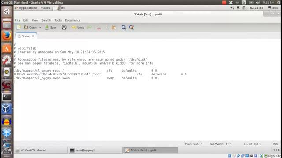Click VirtualBox status bar pen (USB) icon

point(238,156)
